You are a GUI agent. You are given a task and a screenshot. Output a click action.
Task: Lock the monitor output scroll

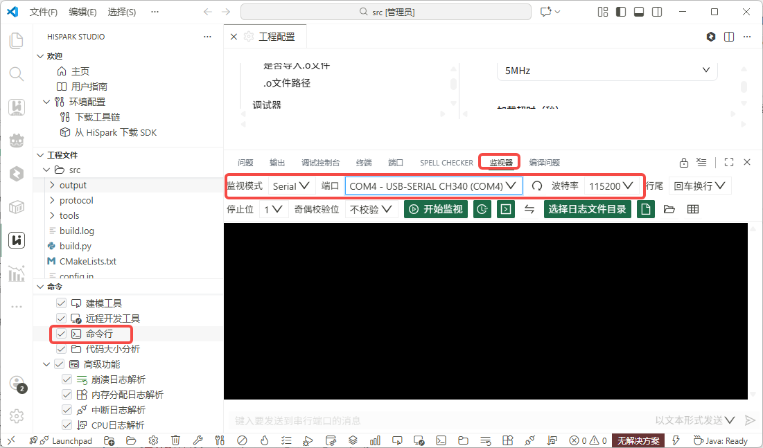coord(684,163)
